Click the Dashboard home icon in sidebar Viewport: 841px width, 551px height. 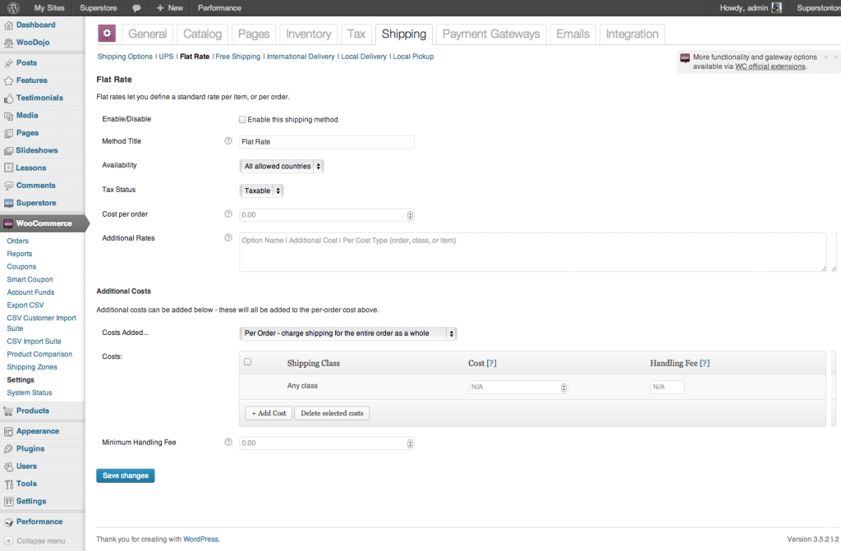tap(8, 25)
